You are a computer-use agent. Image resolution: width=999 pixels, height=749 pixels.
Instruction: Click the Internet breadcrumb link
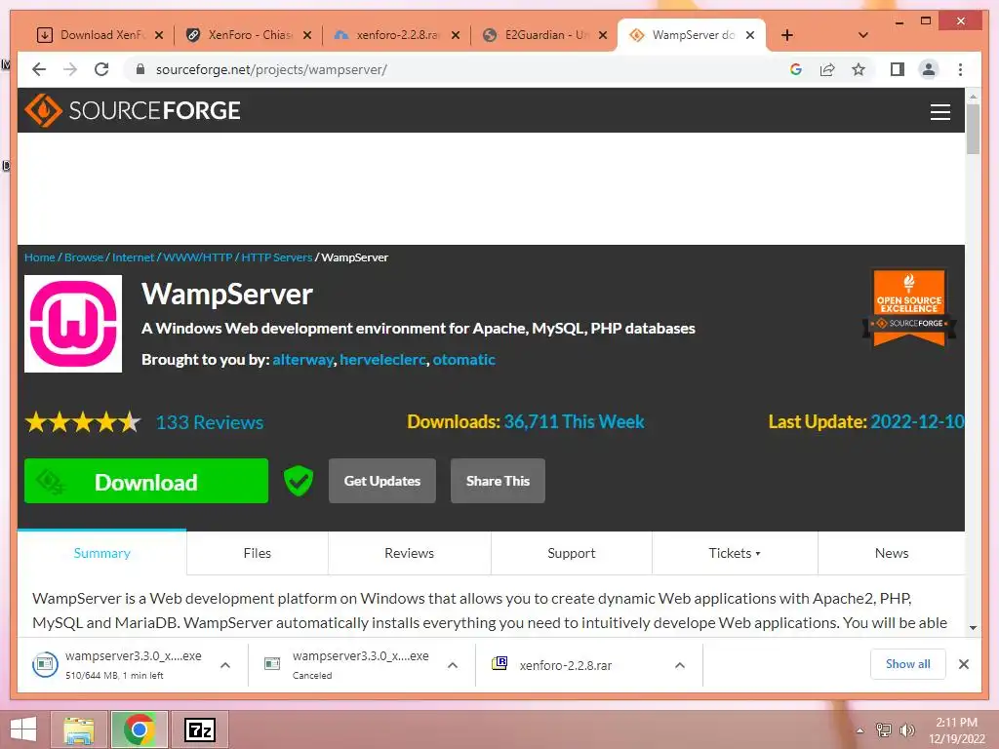point(133,257)
